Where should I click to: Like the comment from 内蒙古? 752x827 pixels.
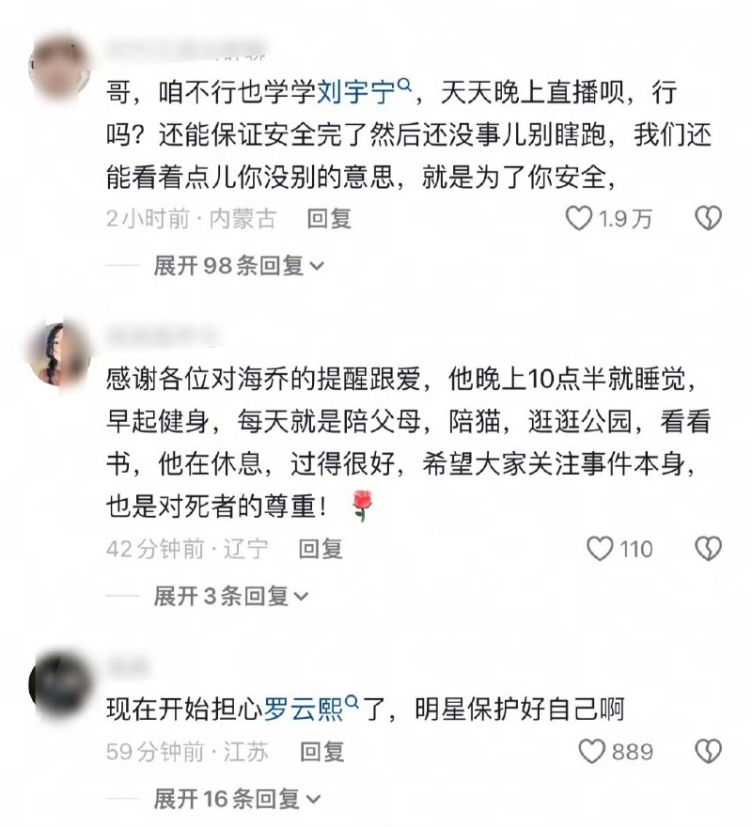[x=579, y=218]
